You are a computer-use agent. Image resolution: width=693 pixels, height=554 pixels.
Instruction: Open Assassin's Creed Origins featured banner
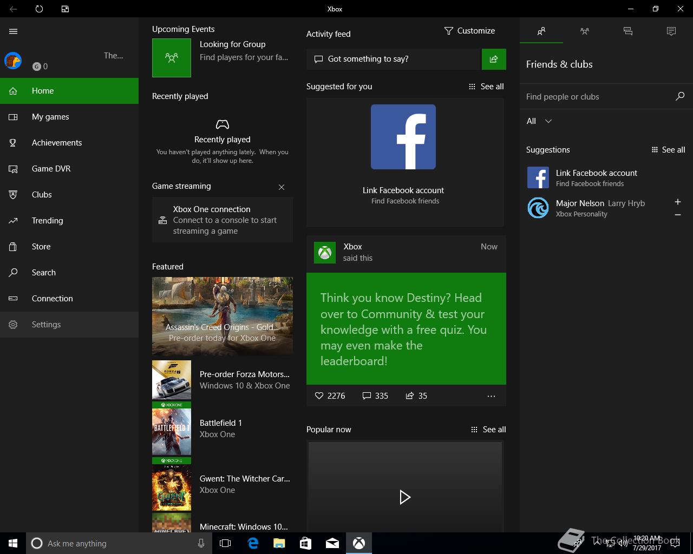click(223, 315)
